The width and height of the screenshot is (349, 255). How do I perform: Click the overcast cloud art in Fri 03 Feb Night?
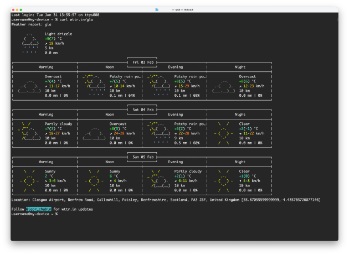(223, 86)
